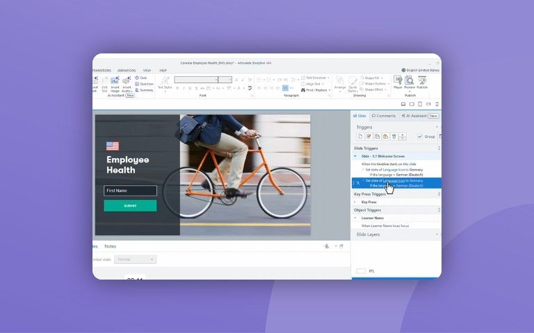This screenshot has height=333, width=534.
Task: Click the Copy trigger icon
Action: coord(377,137)
